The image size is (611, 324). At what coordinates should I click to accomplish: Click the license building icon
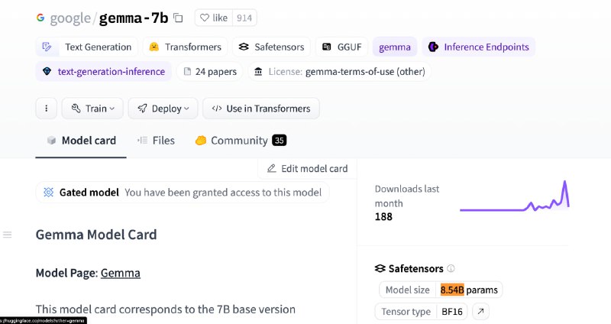point(258,71)
